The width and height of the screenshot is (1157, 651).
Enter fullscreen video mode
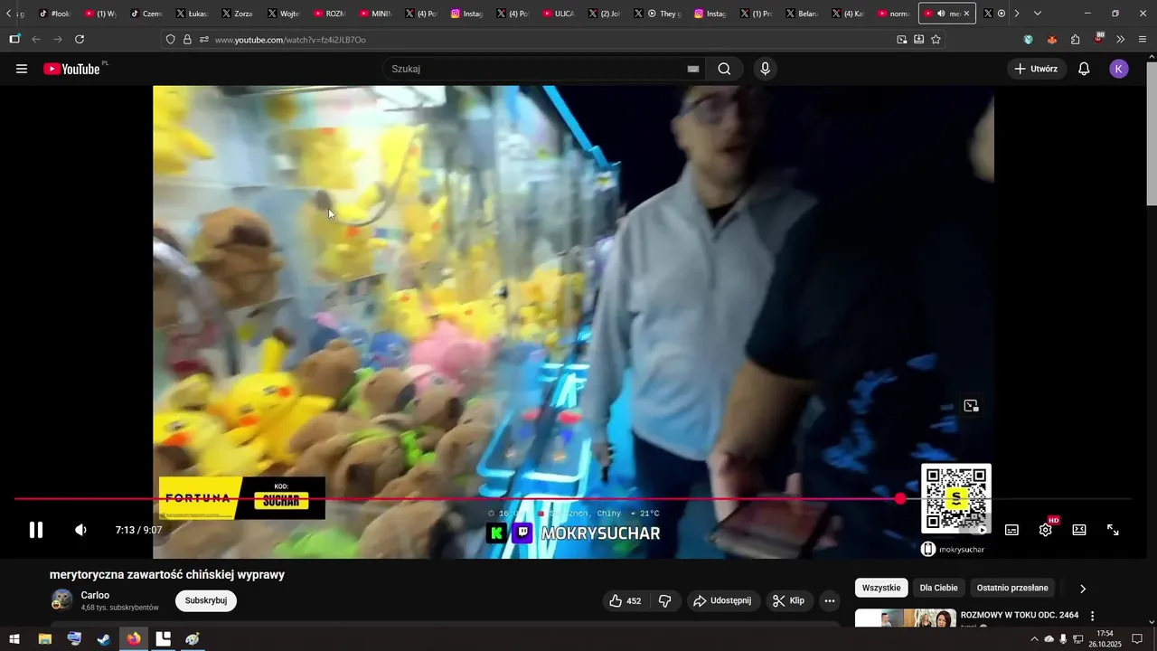[x=1113, y=530]
